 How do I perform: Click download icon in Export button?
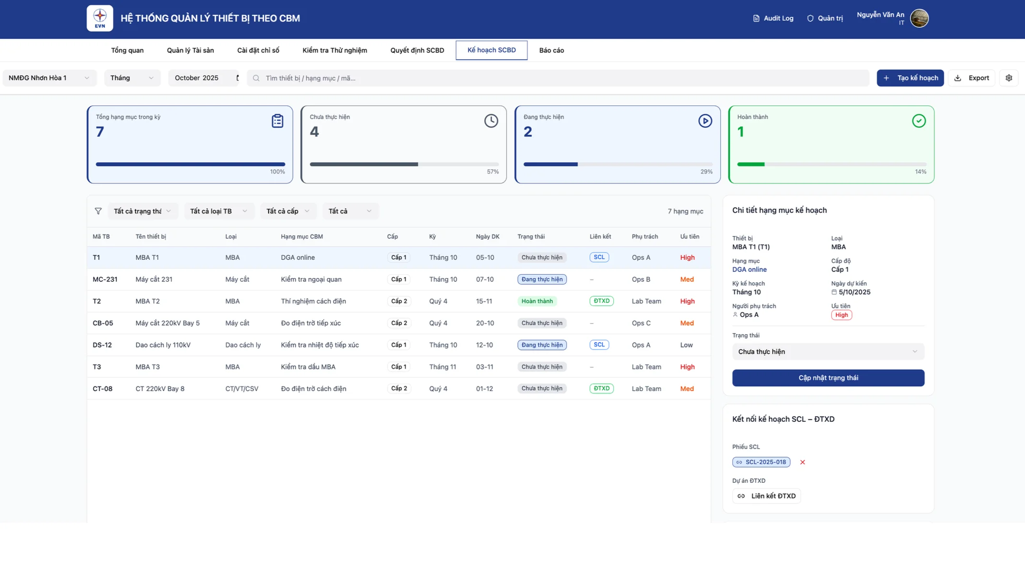(x=958, y=78)
